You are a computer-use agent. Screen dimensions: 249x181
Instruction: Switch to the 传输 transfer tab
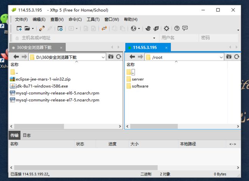point(15,135)
